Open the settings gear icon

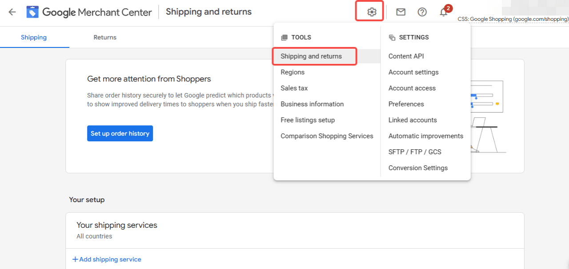(372, 12)
